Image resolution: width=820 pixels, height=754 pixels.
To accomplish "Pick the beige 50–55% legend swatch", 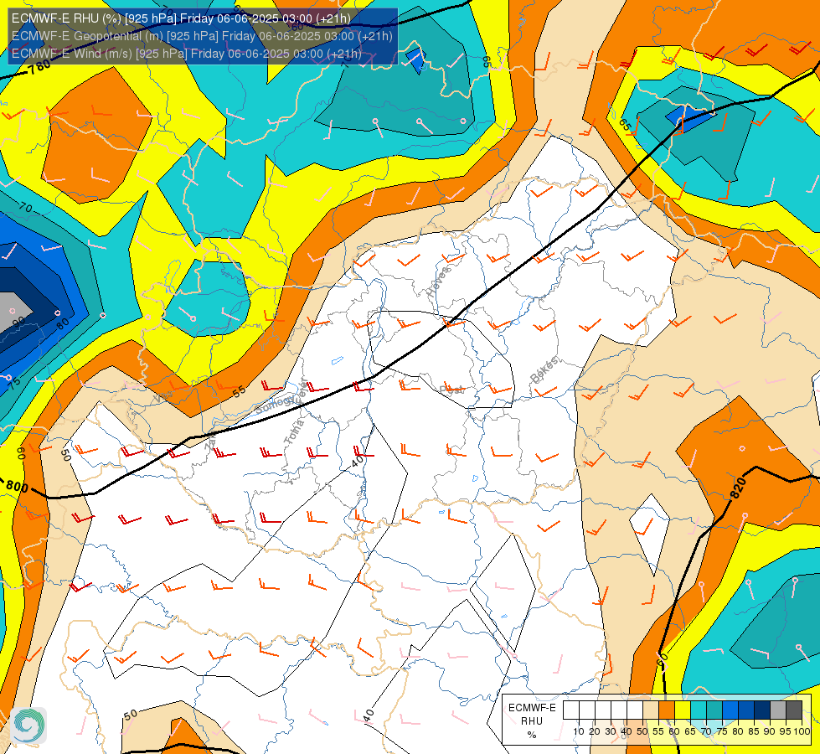I will click(651, 710).
